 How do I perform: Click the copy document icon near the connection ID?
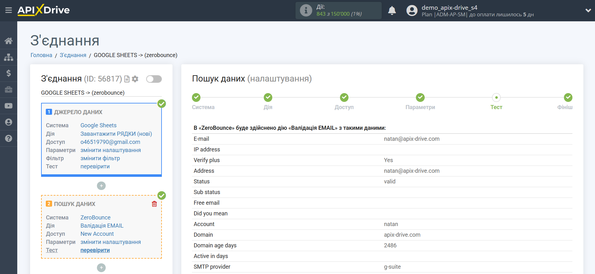point(127,79)
